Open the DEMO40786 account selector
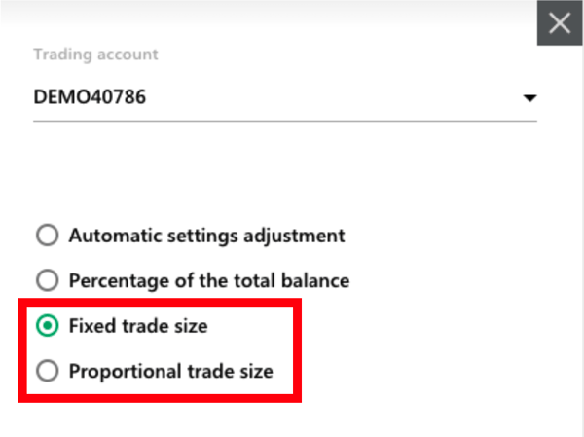The height and width of the screenshot is (437, 584). tap(284, 98)
